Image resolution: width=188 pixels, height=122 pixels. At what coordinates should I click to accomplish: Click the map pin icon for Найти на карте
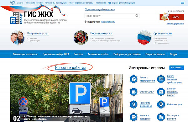click(x=161, y=104)
